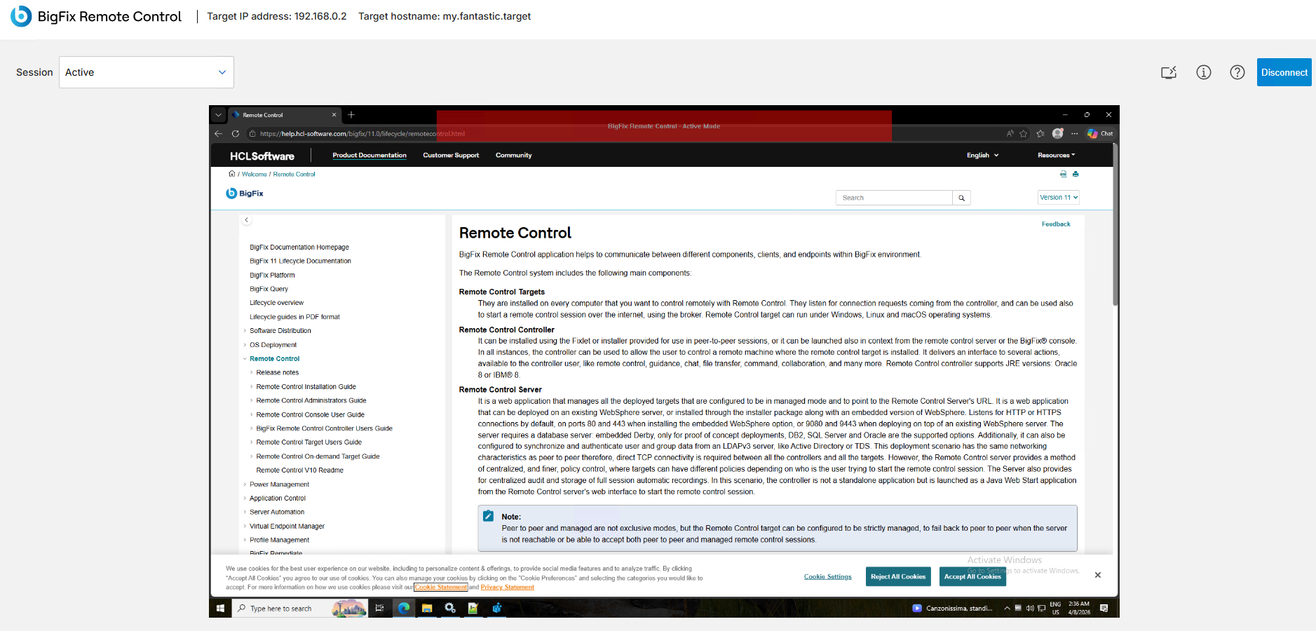Open Lifecycle guides in PDF format
The height and width of the screenshot is (631, 1316).
[294, 317]
